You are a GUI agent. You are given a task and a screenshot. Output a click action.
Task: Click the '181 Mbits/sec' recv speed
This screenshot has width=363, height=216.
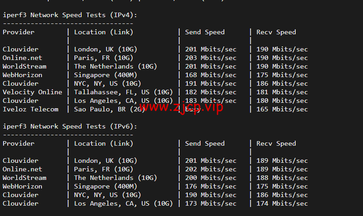(x=282, y=92)
